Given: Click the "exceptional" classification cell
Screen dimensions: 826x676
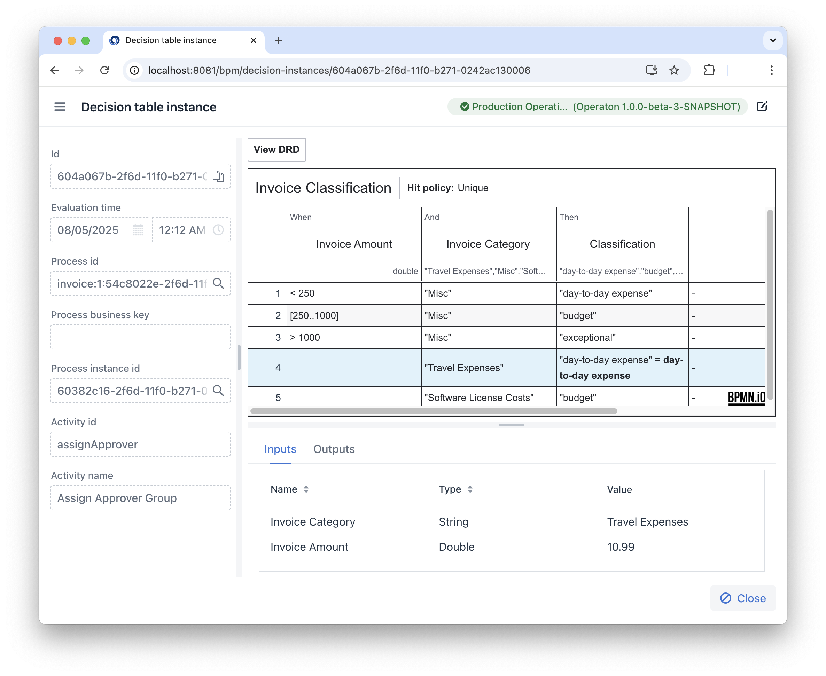Looking at the screenshot, I should 622,338.
